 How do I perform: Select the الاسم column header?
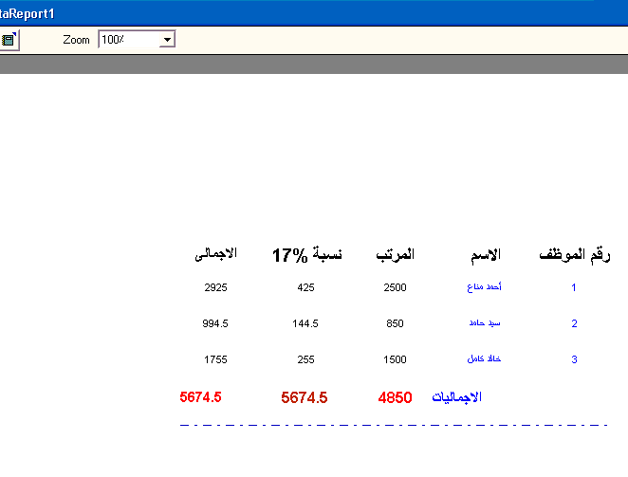pyautogui.click(x=486, y=255)
